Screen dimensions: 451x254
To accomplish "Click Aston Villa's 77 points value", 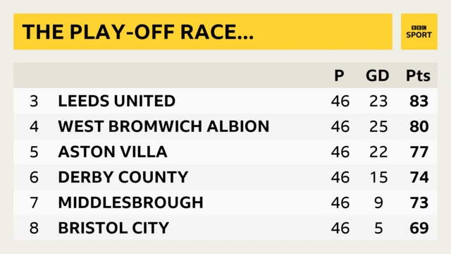I will click(419, 152).
